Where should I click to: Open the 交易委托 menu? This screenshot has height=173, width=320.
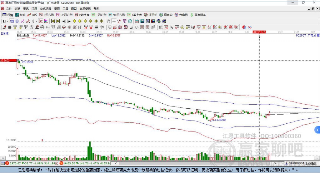(85, 9)
